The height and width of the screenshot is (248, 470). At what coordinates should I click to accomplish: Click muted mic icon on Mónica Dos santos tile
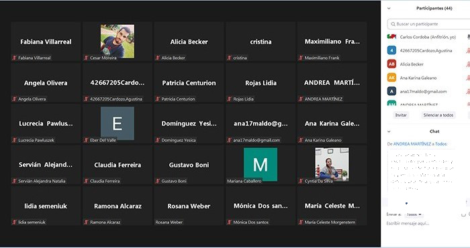[x=230, y=223]
